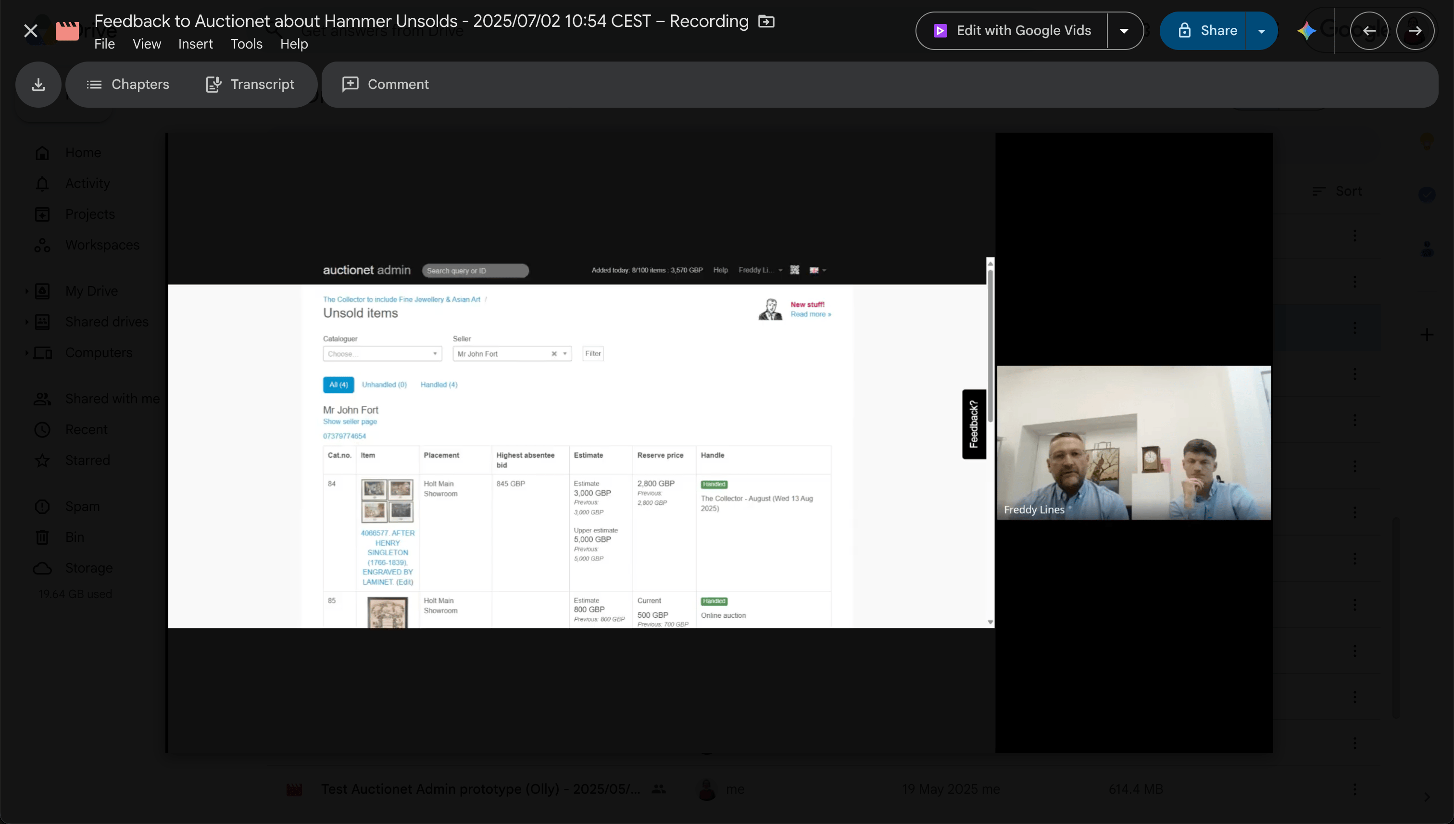Share the recording with the Share button
Viewport: 1454px width, 824px height.
click(1203, 31)
